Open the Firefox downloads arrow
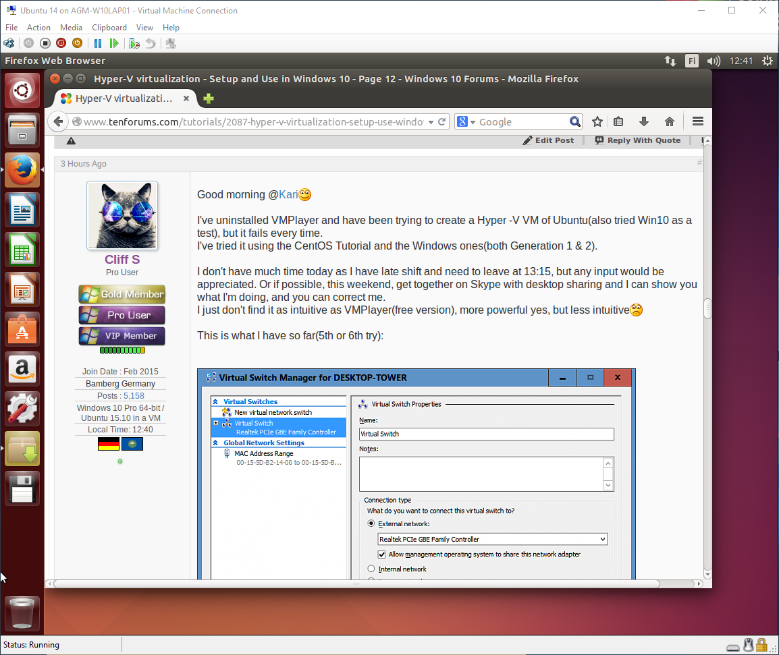Screen dimensions: 779x655 click(644, 121)
